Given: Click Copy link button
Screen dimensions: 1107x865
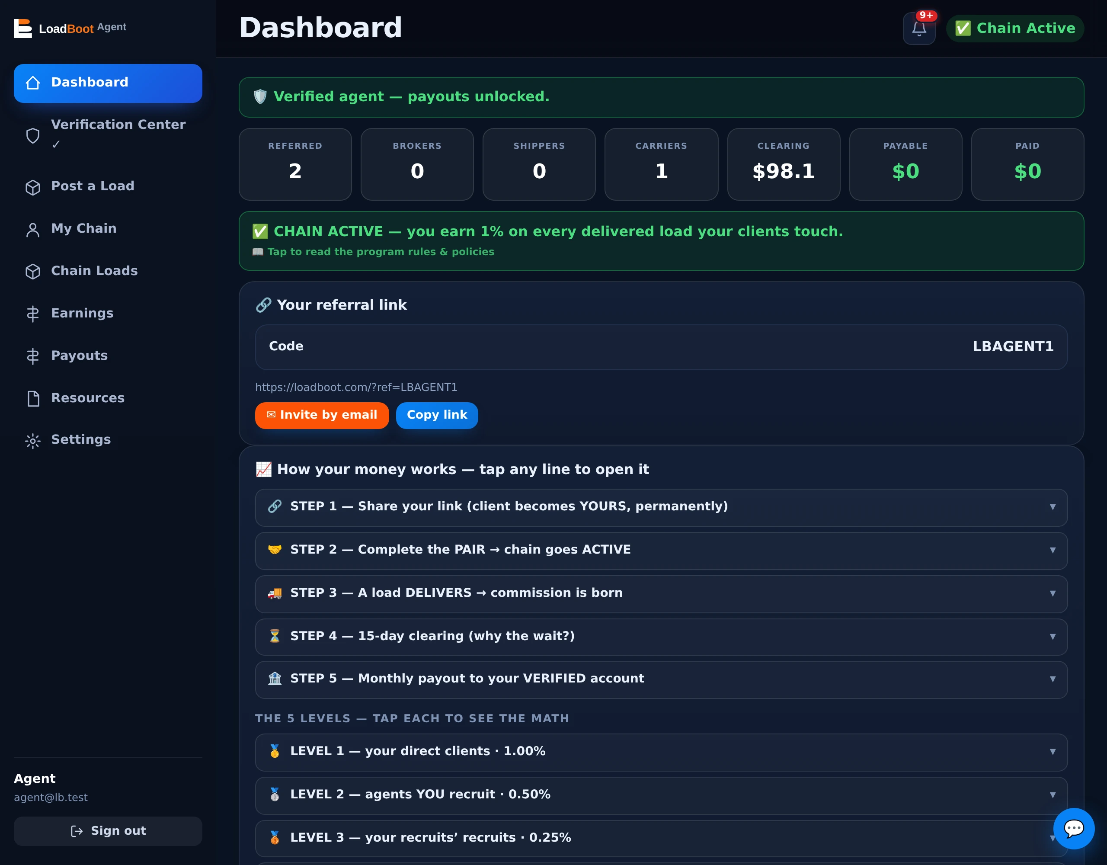Looking at the screenshot, I should (x=437, y=415).
